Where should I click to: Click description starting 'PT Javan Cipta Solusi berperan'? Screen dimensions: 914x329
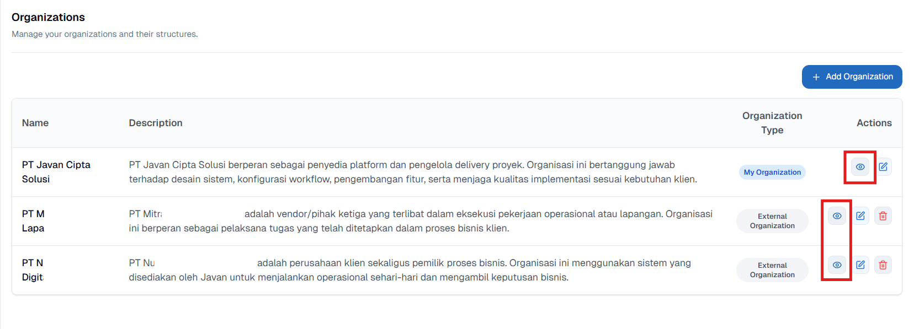(x=413, y=172)
